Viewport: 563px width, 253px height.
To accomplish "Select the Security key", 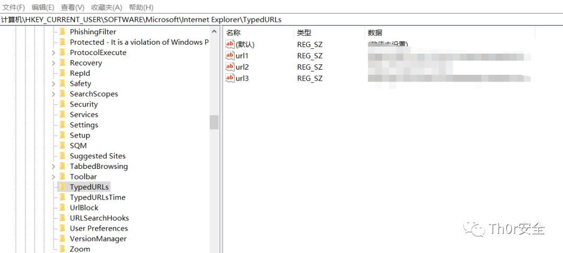I will click(x=83, y=104).
